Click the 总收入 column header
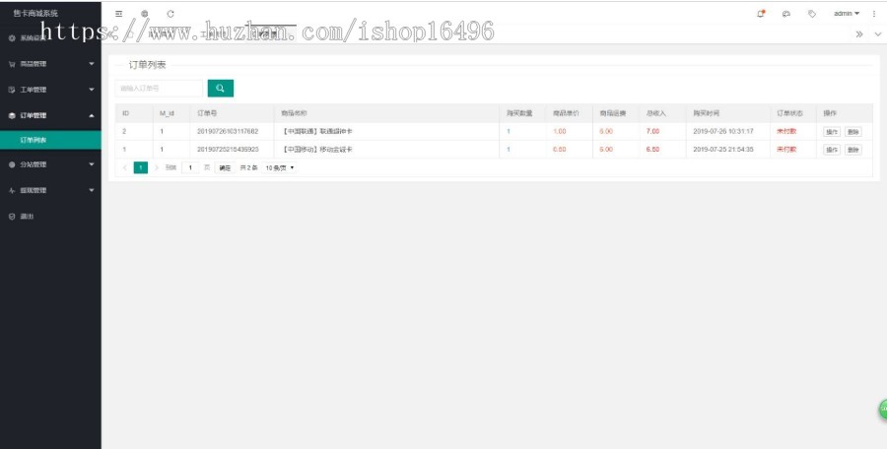887x449 pixels. [656, 113]
